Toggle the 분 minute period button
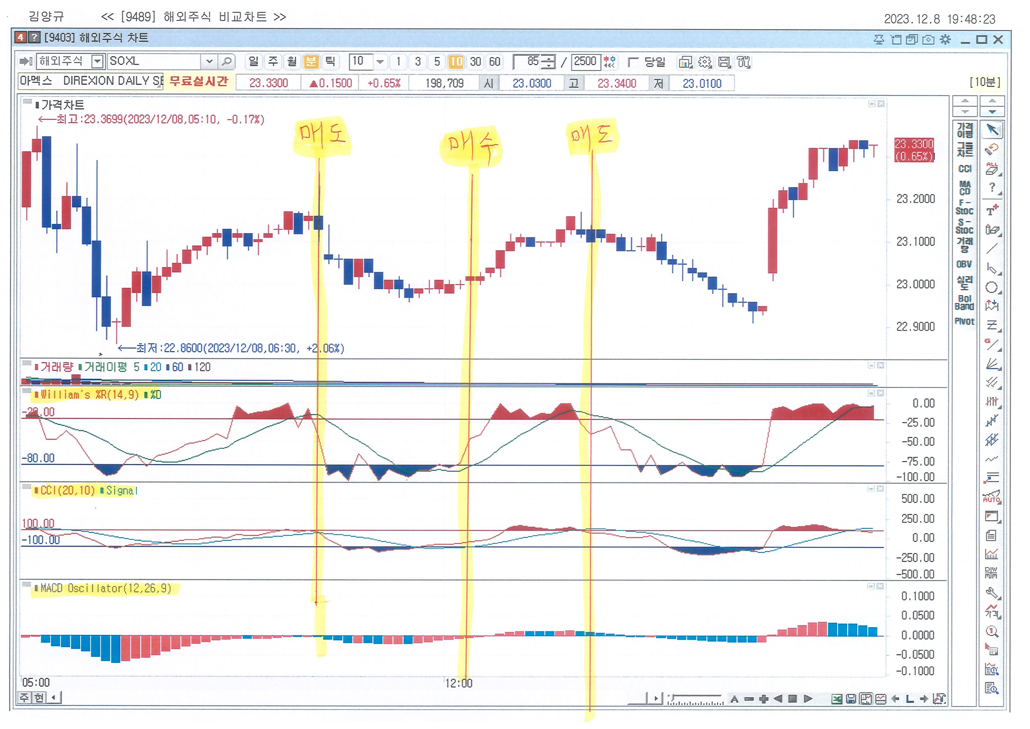The height and width of the screenshot is (729, 1030). coord(311,61)
